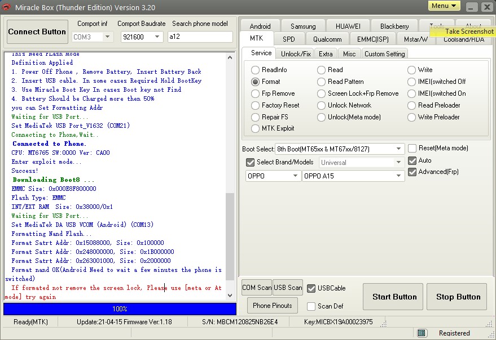
Task: Open the yellow Menu dropdown button
Action: pyautogui.click(x=444, y=6)
